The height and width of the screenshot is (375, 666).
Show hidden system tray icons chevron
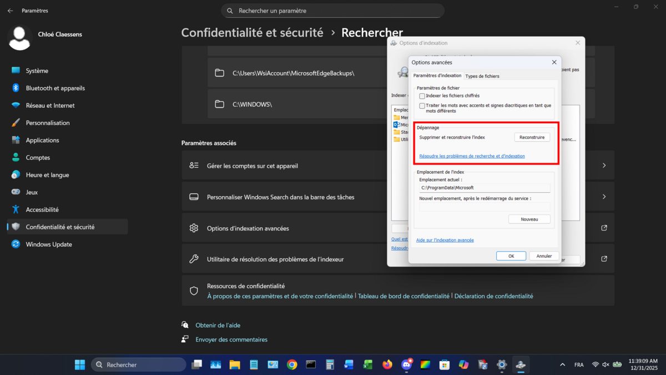click(562, 365)
